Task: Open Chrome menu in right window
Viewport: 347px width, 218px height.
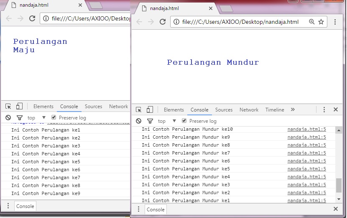Action: click(x=335, y=22)
